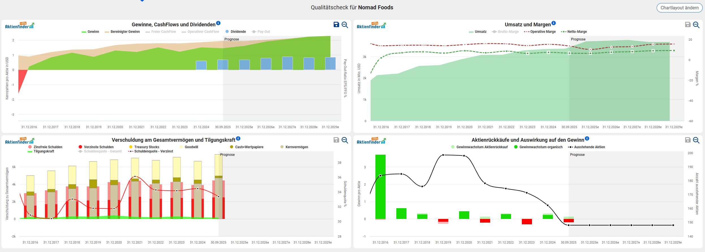Viewport: 705px width, 252px height.
Task: Toggle the Dividende legend color marker
Action: click(x=227, y=32)
